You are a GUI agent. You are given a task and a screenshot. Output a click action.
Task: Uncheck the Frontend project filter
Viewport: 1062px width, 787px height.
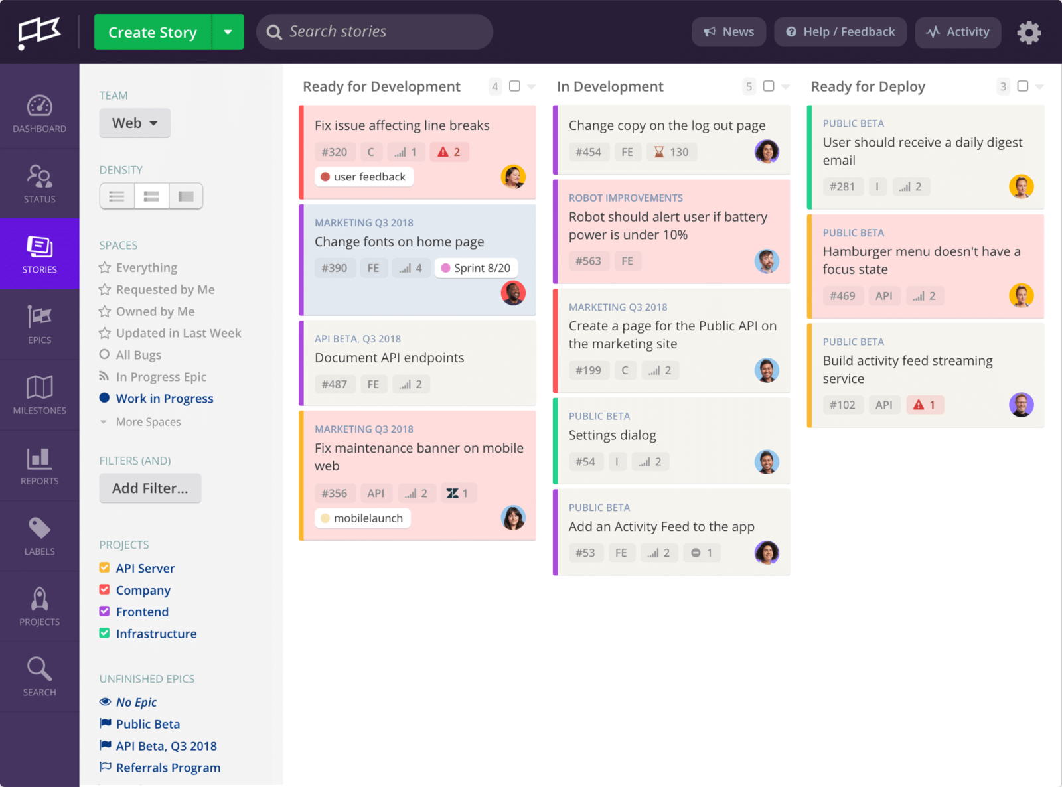(104, 611)
